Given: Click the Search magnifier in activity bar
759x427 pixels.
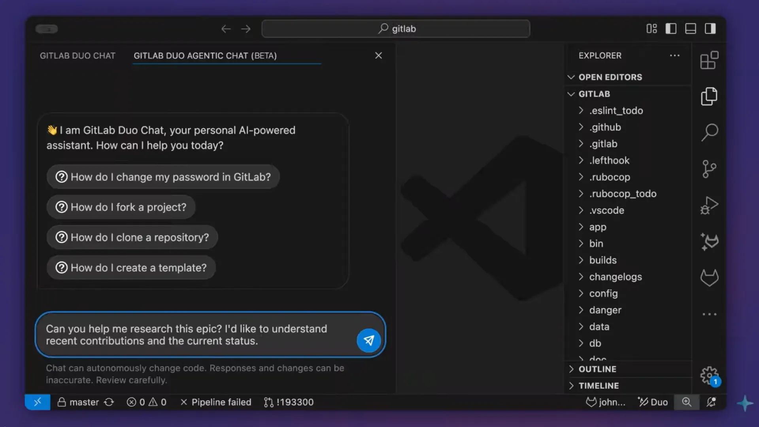Looking at the screenshot, I should tap(709, 132).
